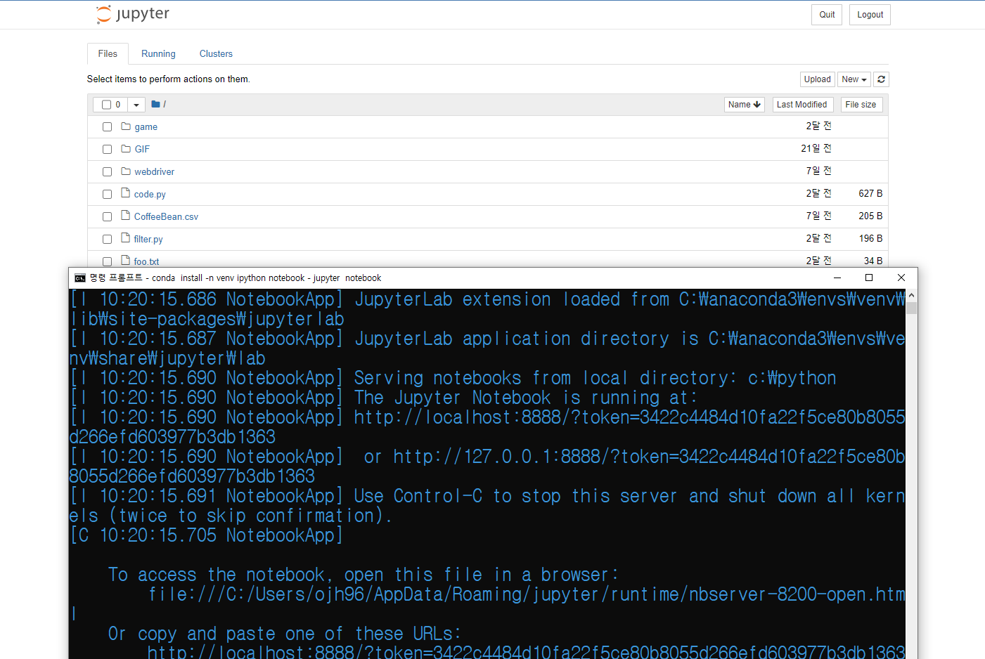The image size is (985, 659).
Task: Click the code.py file icon
Action: click(125, 193)
